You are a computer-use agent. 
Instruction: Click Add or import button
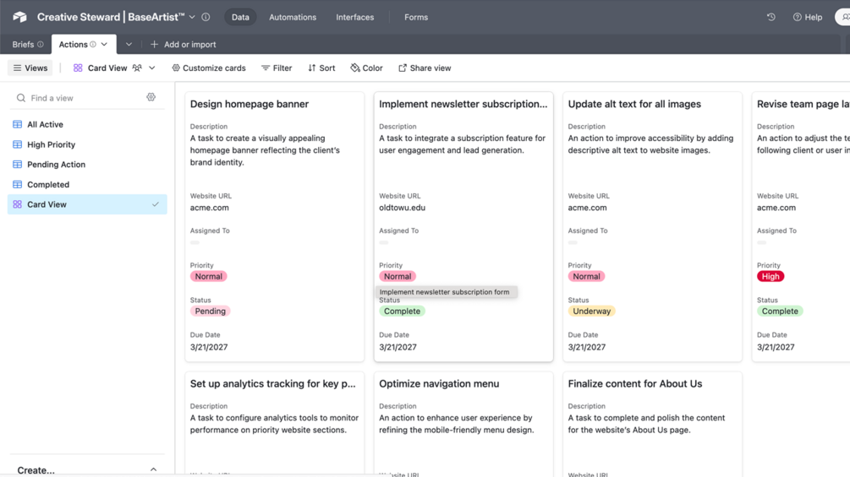point(183,44)
